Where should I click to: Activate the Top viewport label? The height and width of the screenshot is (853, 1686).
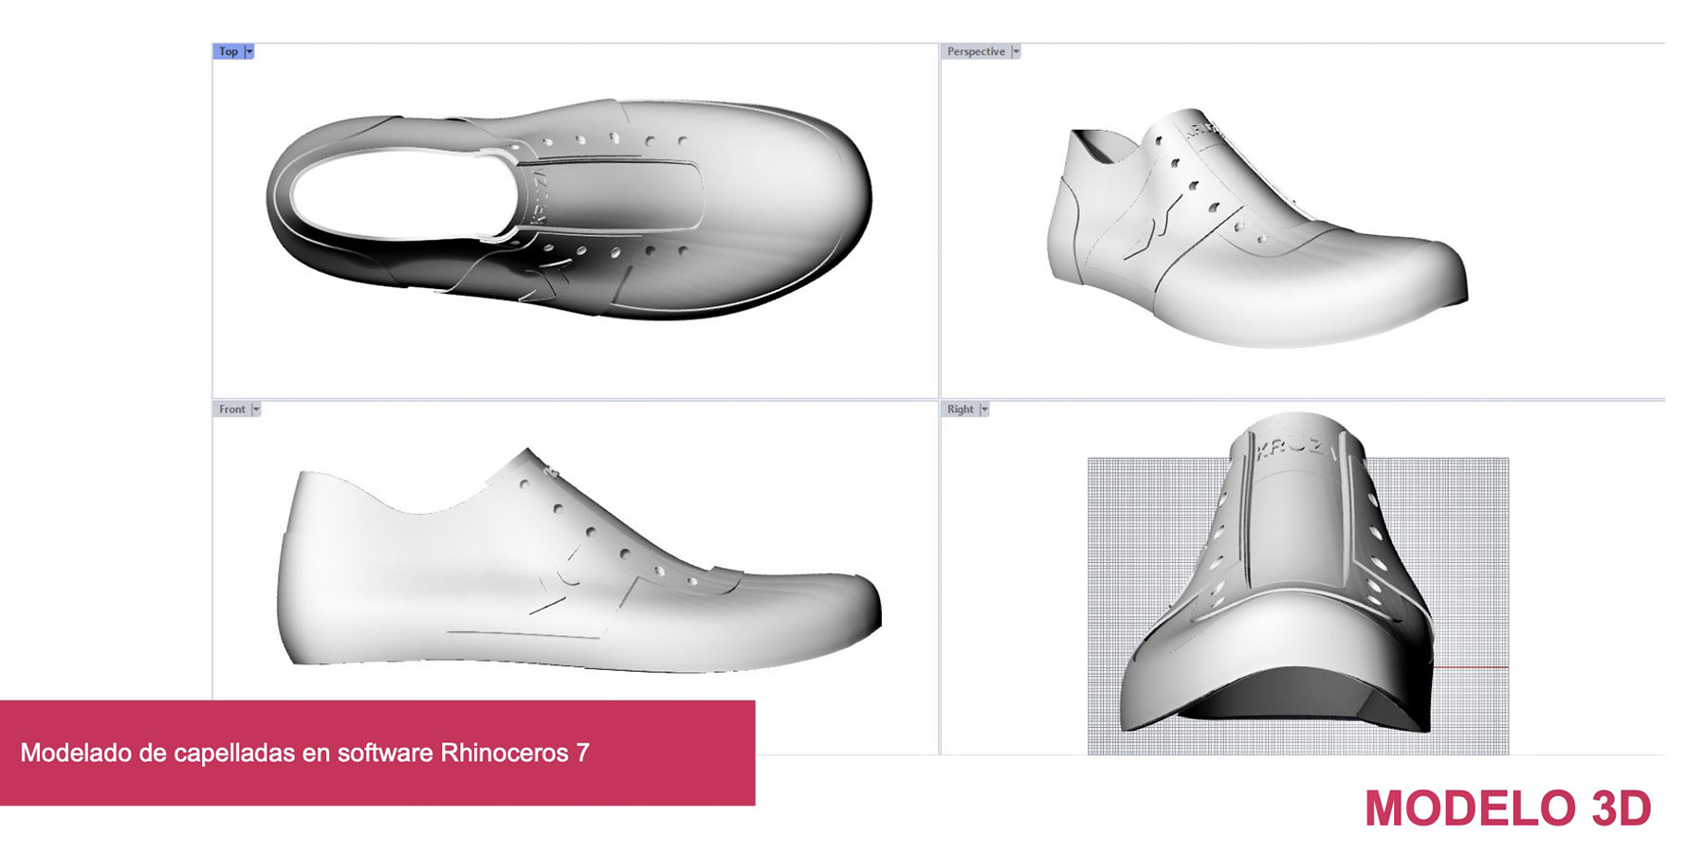228,52
